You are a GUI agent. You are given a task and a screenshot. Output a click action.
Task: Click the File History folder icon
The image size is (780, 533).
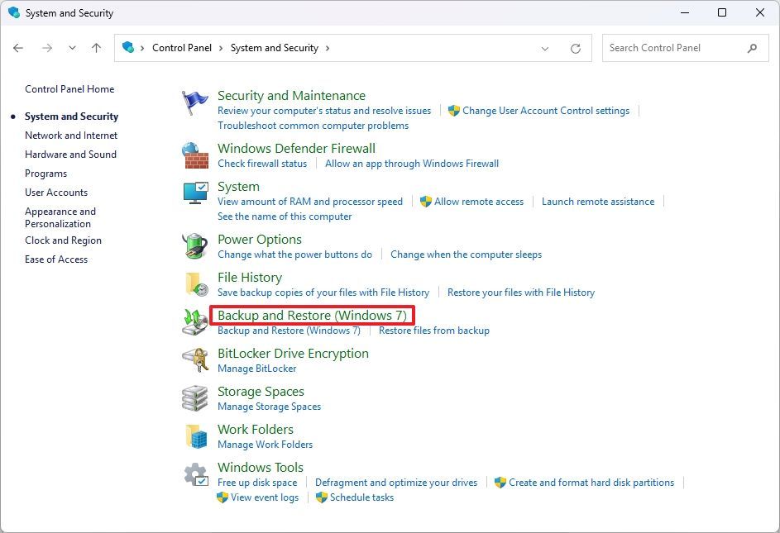point(195,284)
